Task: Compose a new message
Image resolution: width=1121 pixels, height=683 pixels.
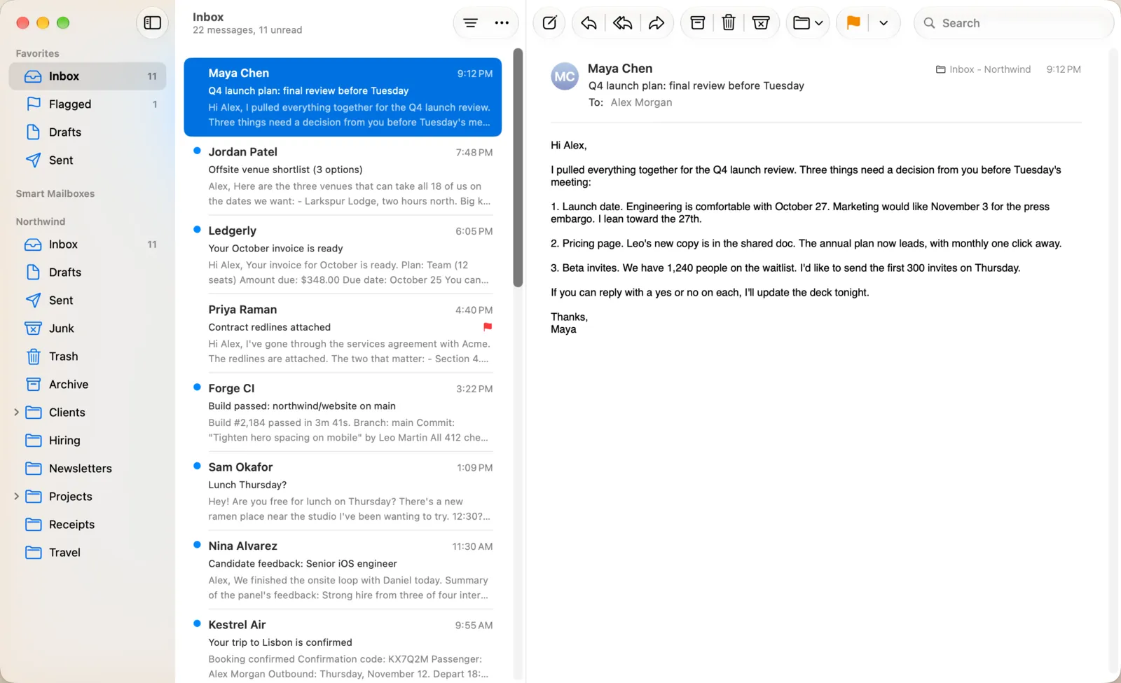Action: (x=550, y=23)
